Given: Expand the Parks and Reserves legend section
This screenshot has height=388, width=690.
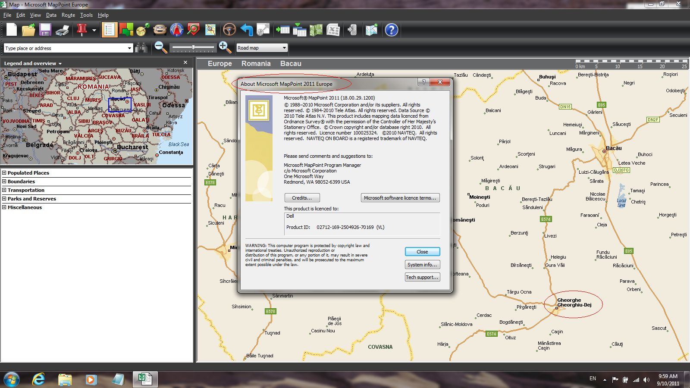Looking at the screenshot, I should click(x=4, y=199).
